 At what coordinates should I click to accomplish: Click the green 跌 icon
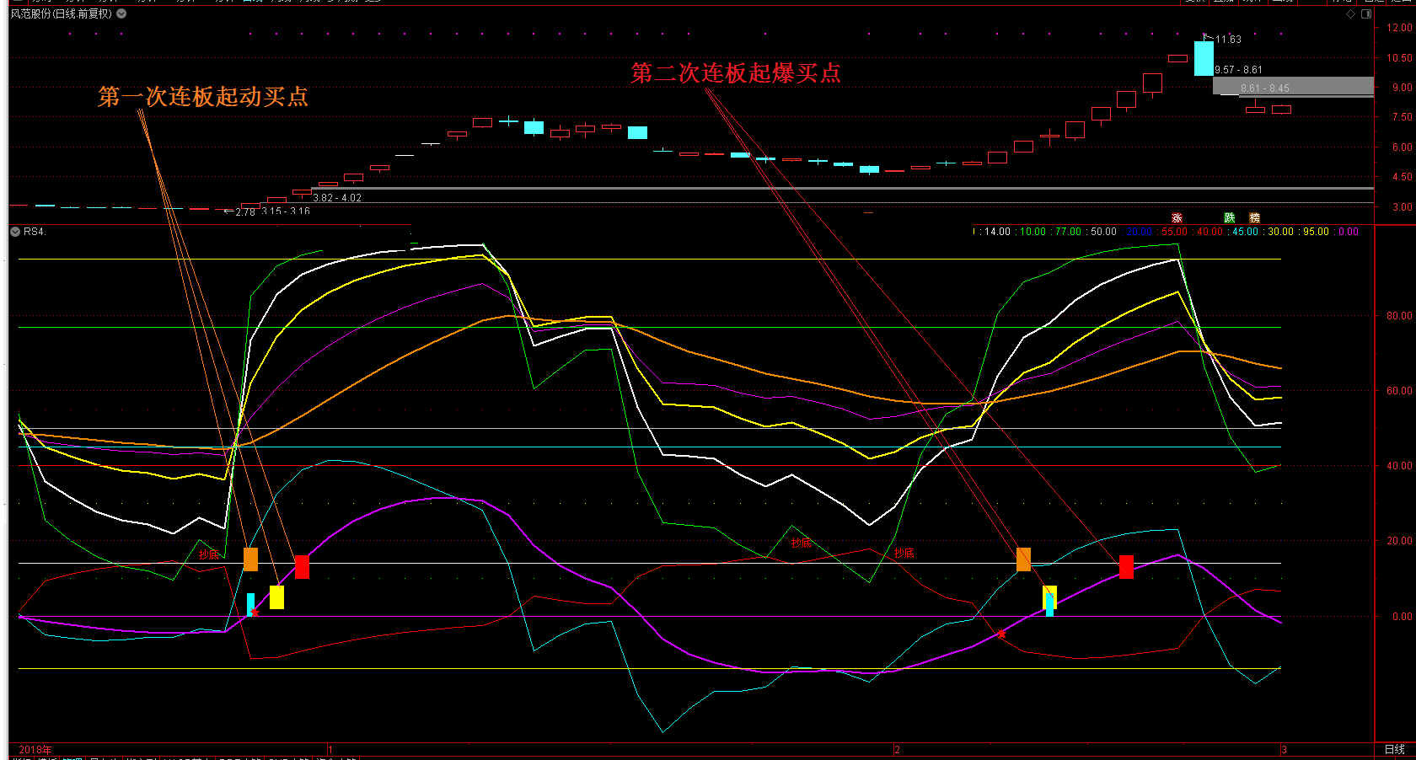coord(1230,218)
